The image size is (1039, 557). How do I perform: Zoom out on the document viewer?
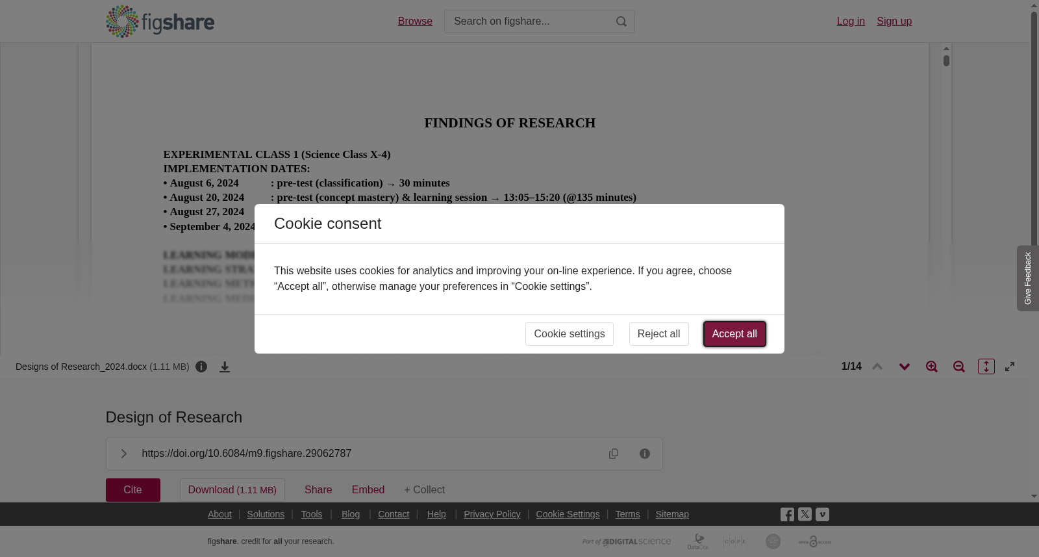click(959, 367)
